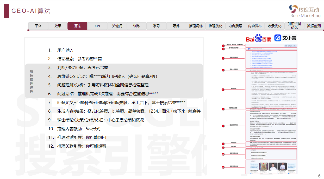Click line 推理对话引导：你可能想问
324x179 pixels.
(82, 137)
